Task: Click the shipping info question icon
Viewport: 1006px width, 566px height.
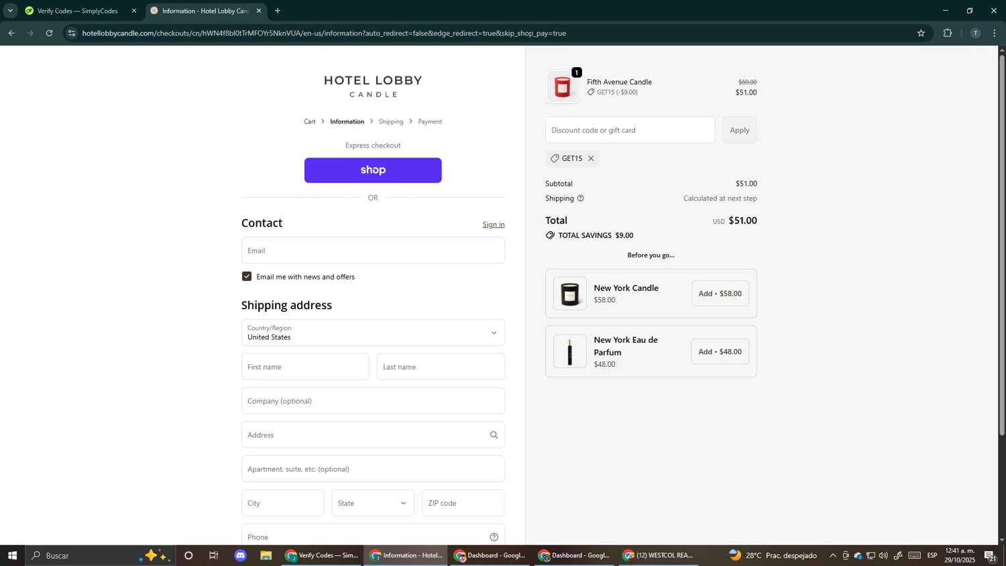Action: 581,199
